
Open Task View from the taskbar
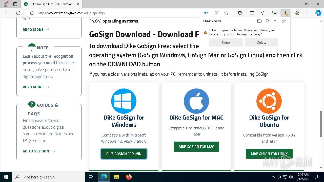pyautogui.click(x=91, y=177)
